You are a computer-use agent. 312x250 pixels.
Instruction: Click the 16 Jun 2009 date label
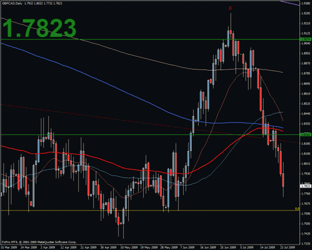(x=208, y=247)
